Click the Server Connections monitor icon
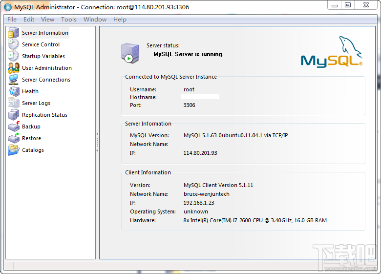 [13, 80]
